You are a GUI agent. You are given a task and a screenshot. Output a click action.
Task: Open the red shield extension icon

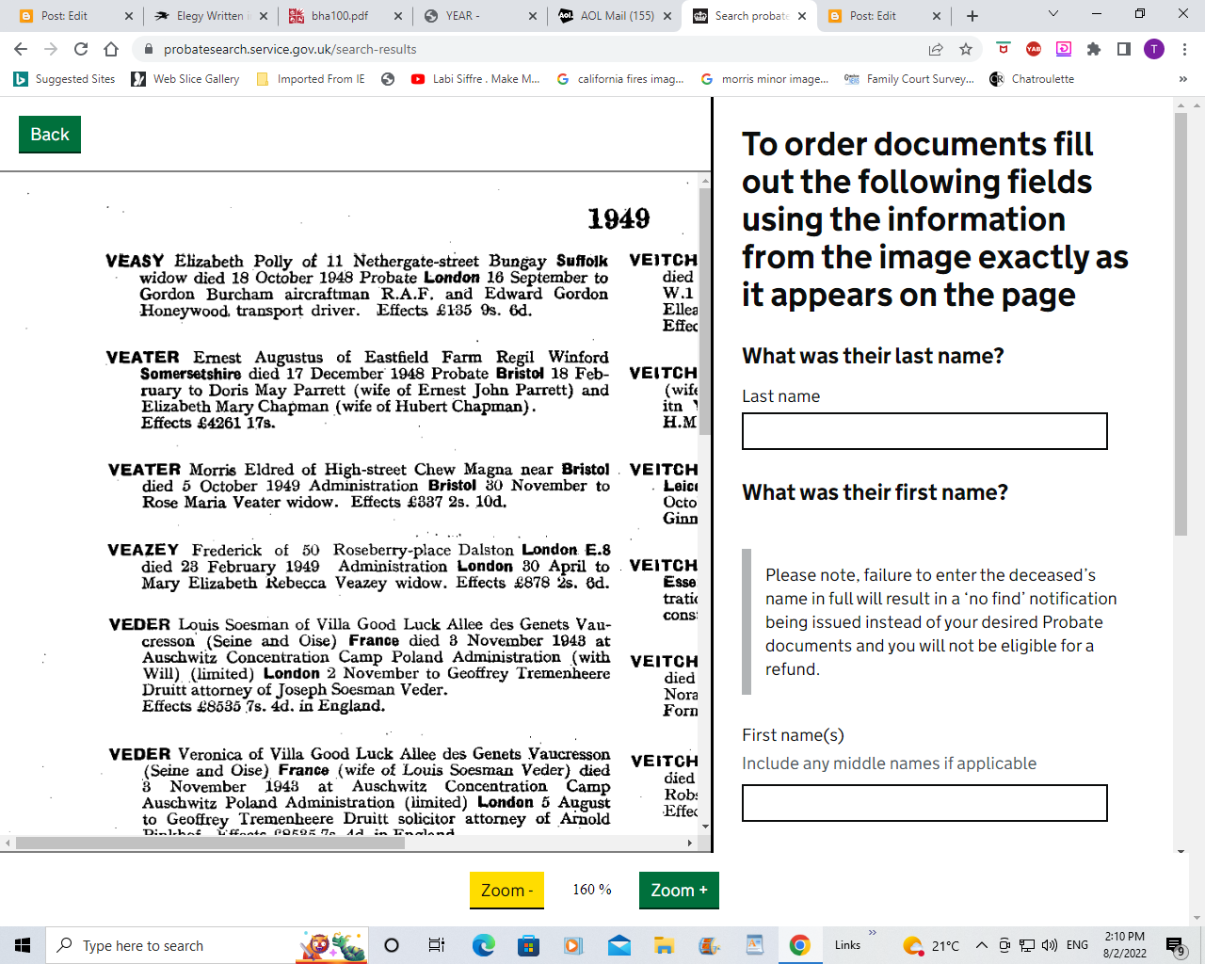tap(1004, 49)
